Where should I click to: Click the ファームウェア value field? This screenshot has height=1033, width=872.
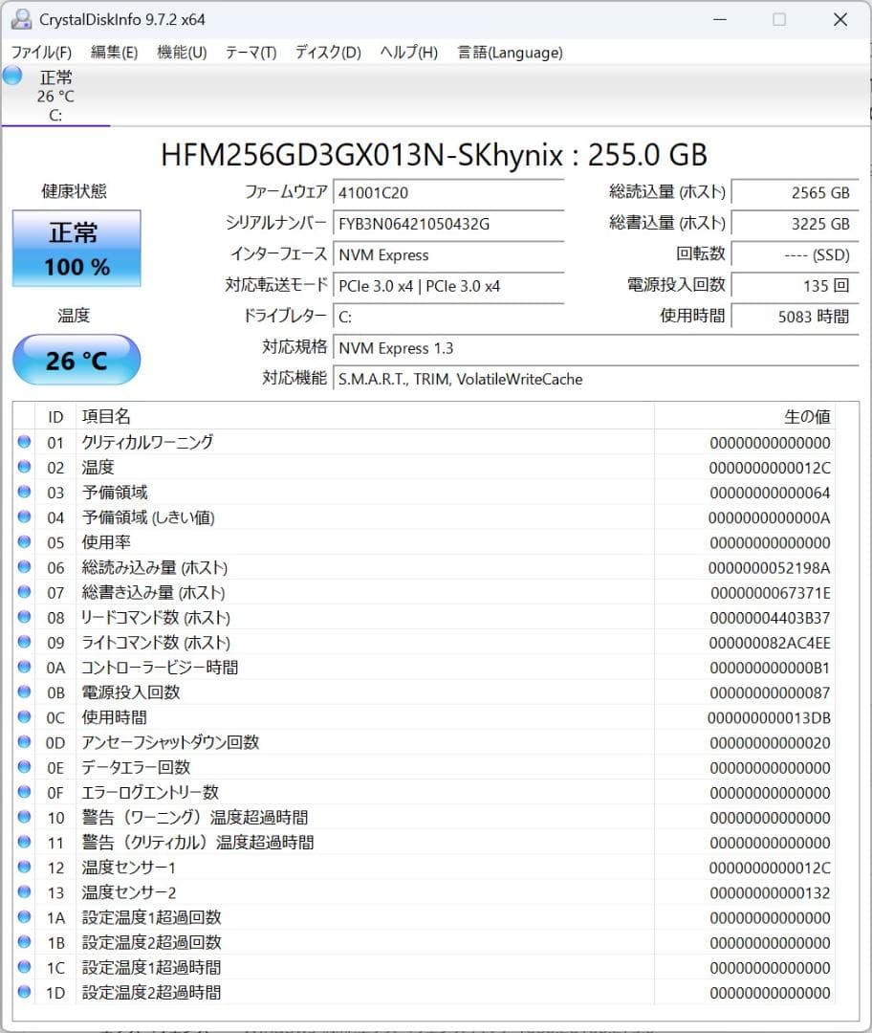[449, 193]
